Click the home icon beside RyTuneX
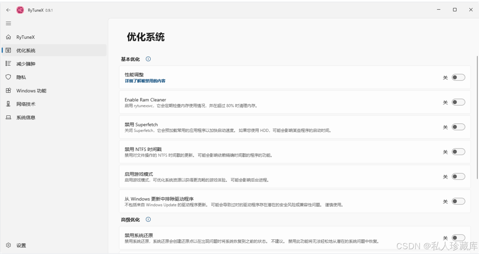Screen dimensions: 479x254 click(9, 37)
